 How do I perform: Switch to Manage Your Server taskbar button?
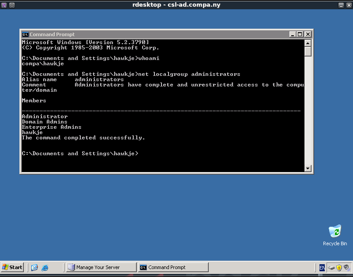coord(100,267)
